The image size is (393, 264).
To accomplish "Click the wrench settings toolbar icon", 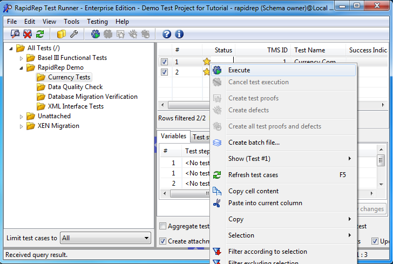I will pyautogui.click(x=74, y=34).
